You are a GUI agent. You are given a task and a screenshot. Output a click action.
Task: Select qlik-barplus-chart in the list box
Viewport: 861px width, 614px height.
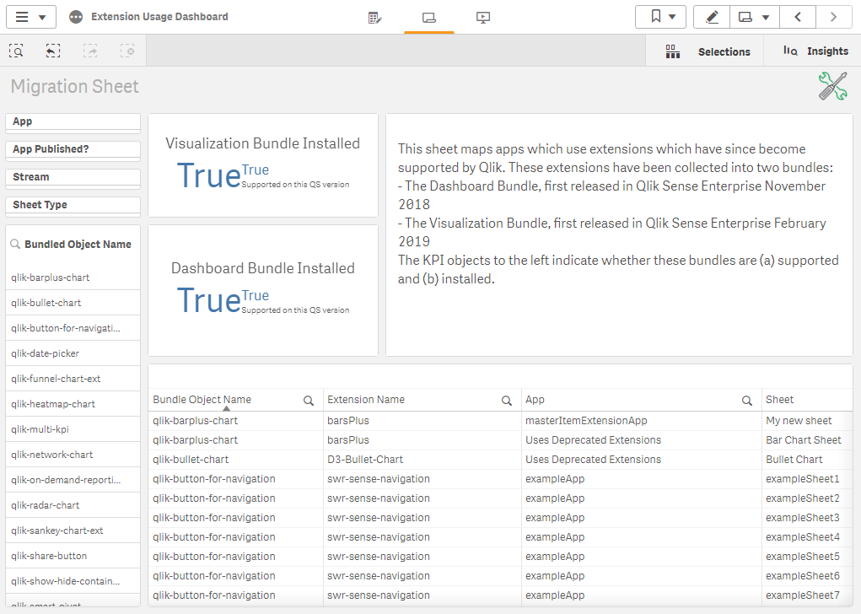tap(73, 277)
